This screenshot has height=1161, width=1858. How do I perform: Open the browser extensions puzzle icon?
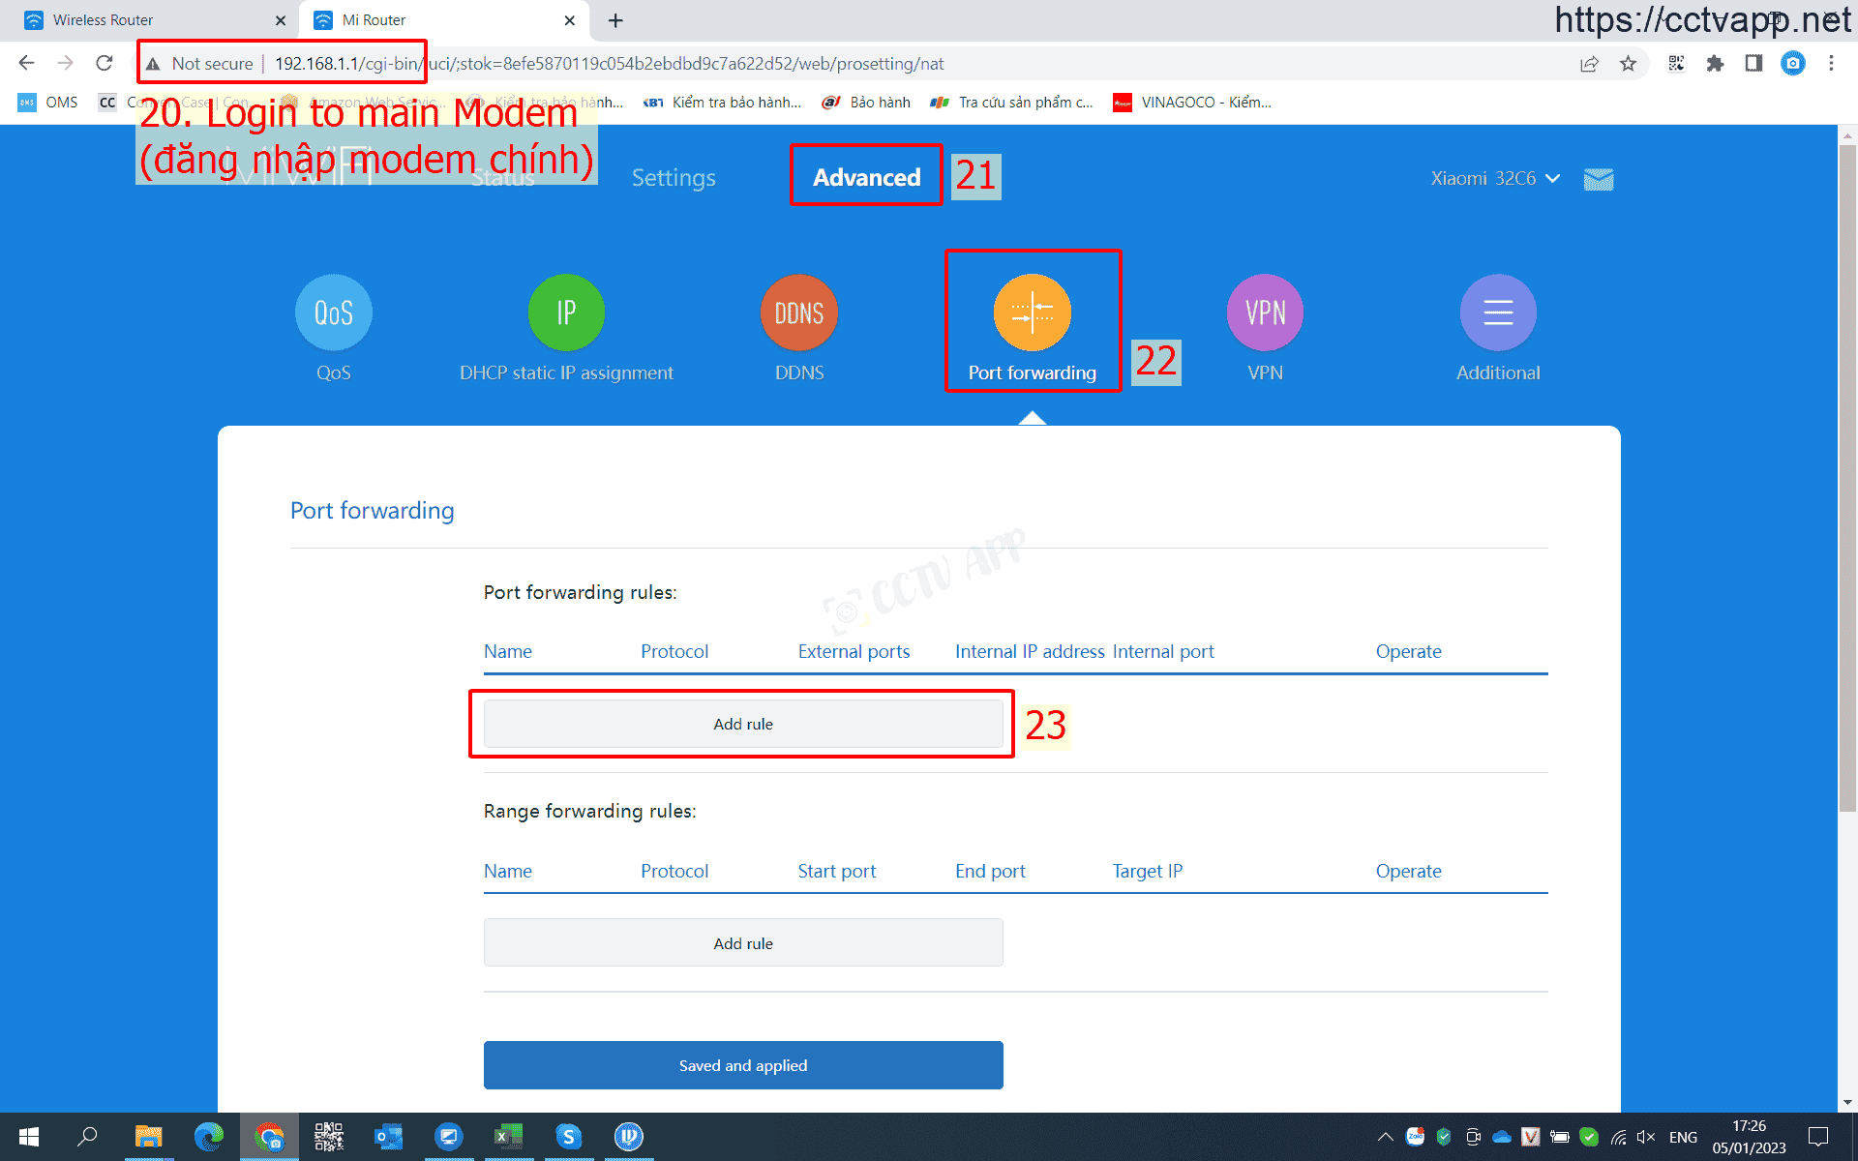(x=1715, y=64)
